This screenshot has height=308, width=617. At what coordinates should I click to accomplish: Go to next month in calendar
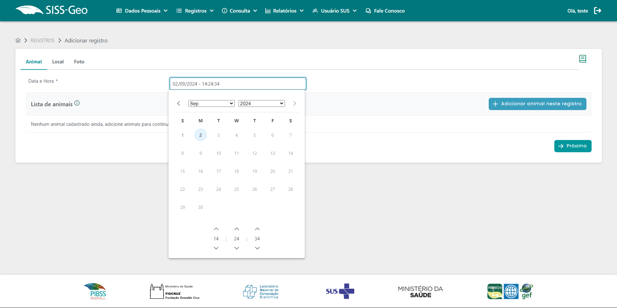tap(295, 103)
